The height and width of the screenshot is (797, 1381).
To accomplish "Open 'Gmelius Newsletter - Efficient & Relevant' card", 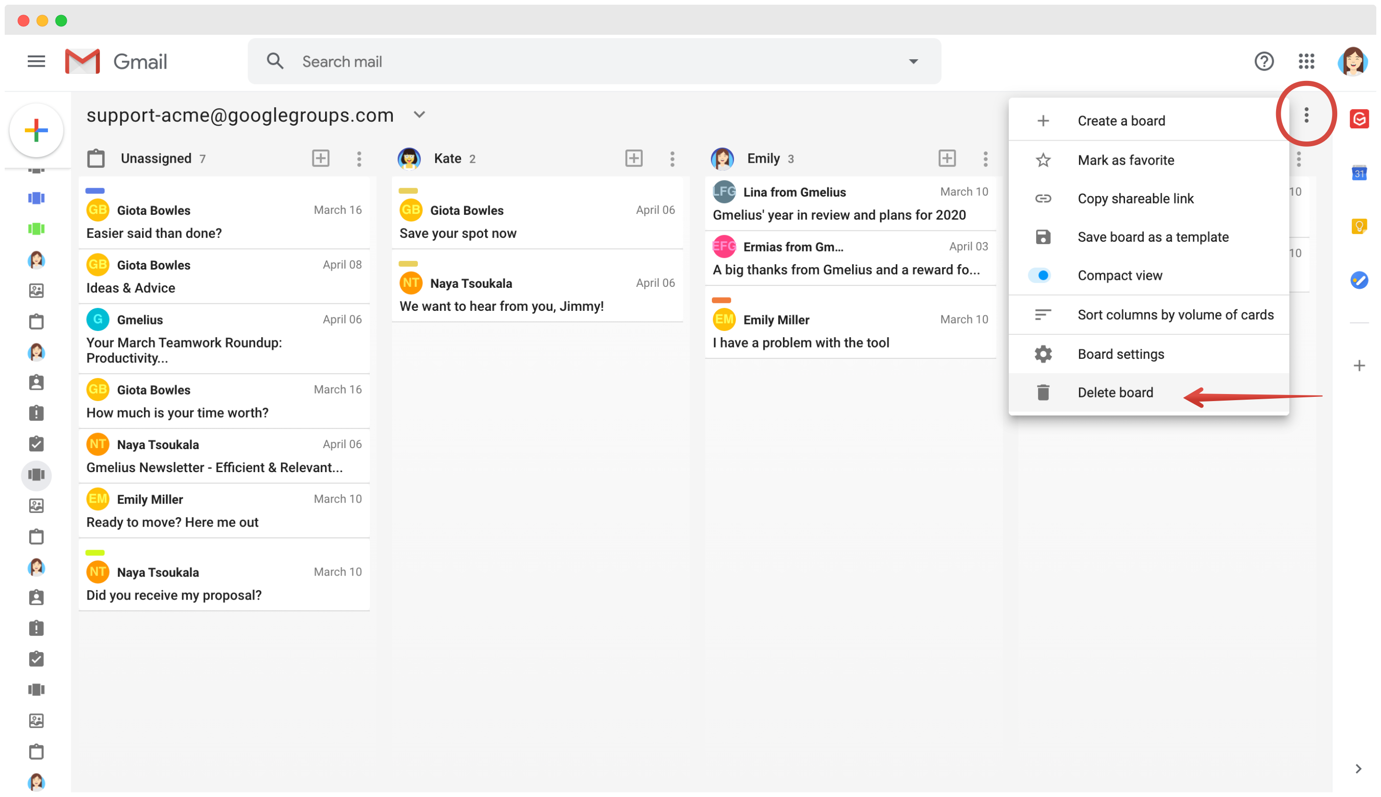I will pos(224,457).
